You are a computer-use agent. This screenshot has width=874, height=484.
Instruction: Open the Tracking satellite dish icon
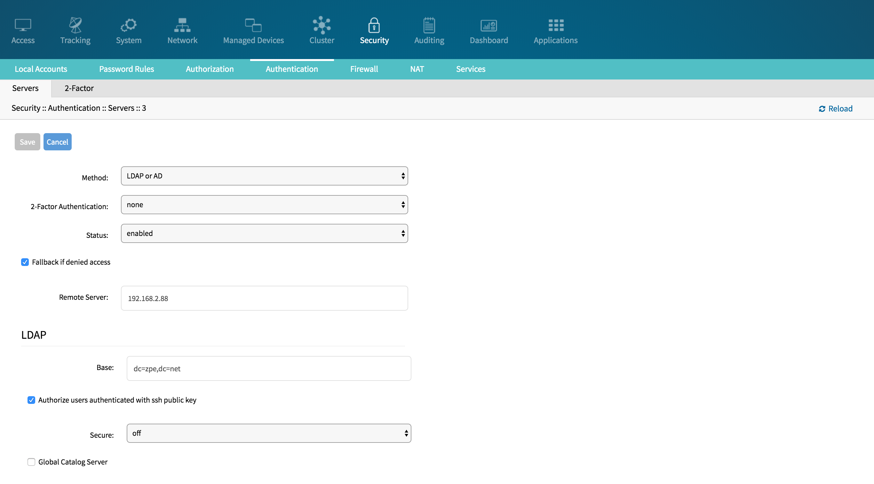75,25
